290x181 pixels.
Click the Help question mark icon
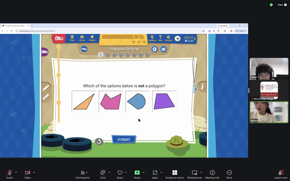point(160,38)
